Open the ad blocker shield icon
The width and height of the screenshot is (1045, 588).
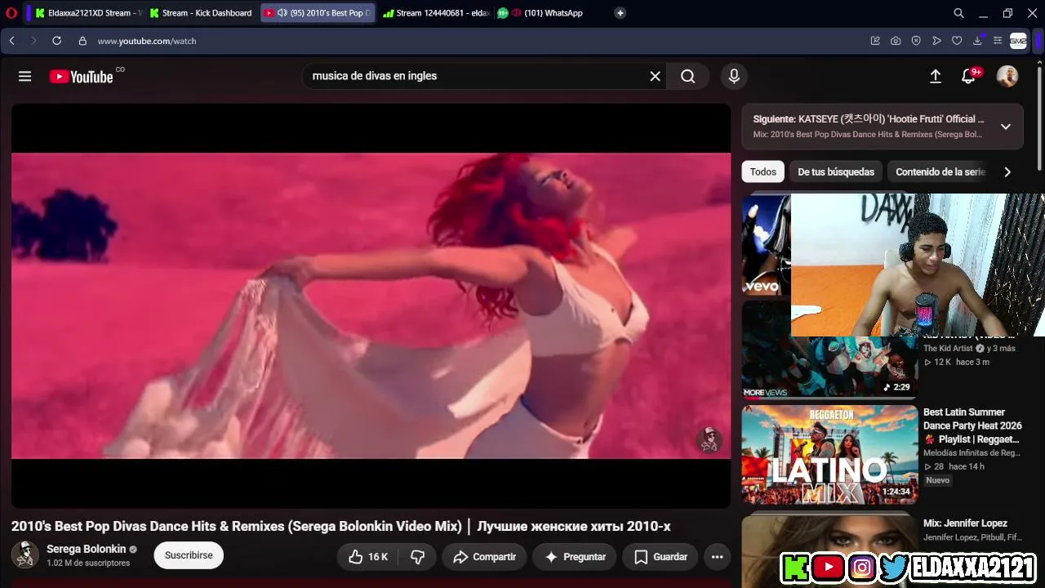pyautogui.click(x=916, y=41)
